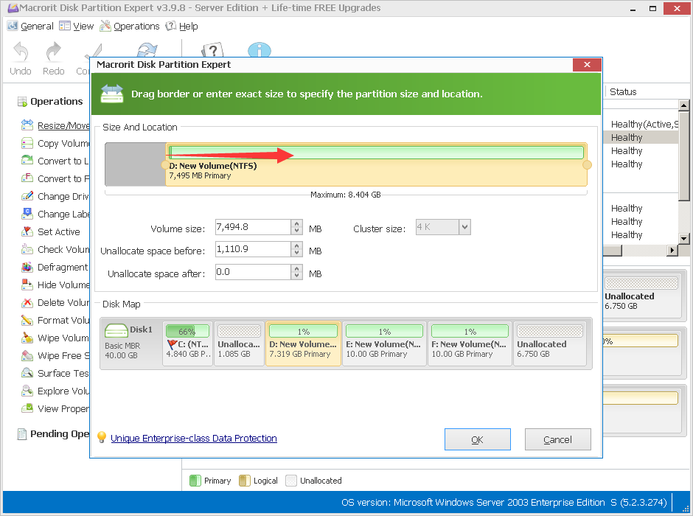Select 6.750 GB Unallocated block in Disk Map
The height and width of the screenshot is (516, 693).
pyautogui.click(x=550, y=344)
